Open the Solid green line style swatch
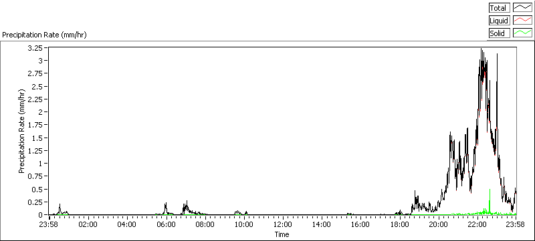Screen dimensions: 535x241 coord(523,33)
